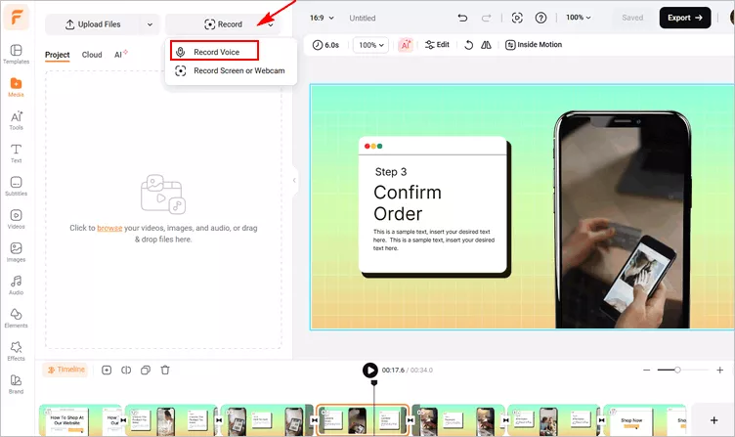Choose Record Screen or Webcam
The image size is (735, 437).
tap(230, 70)
